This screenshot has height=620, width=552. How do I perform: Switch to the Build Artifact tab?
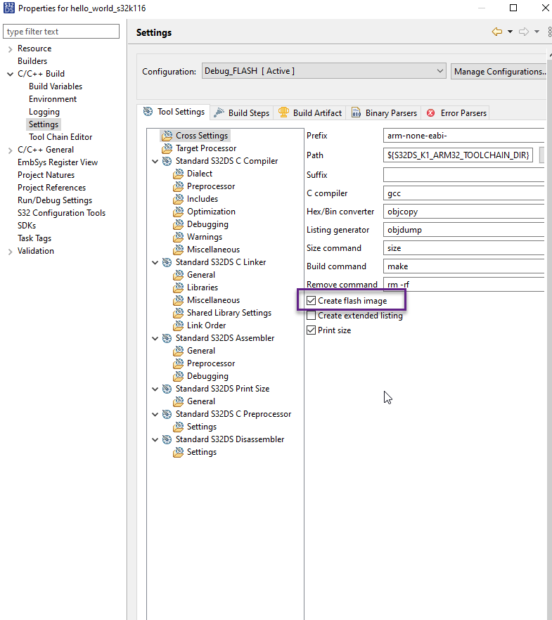pyautogui.click(x=310, y=112)
